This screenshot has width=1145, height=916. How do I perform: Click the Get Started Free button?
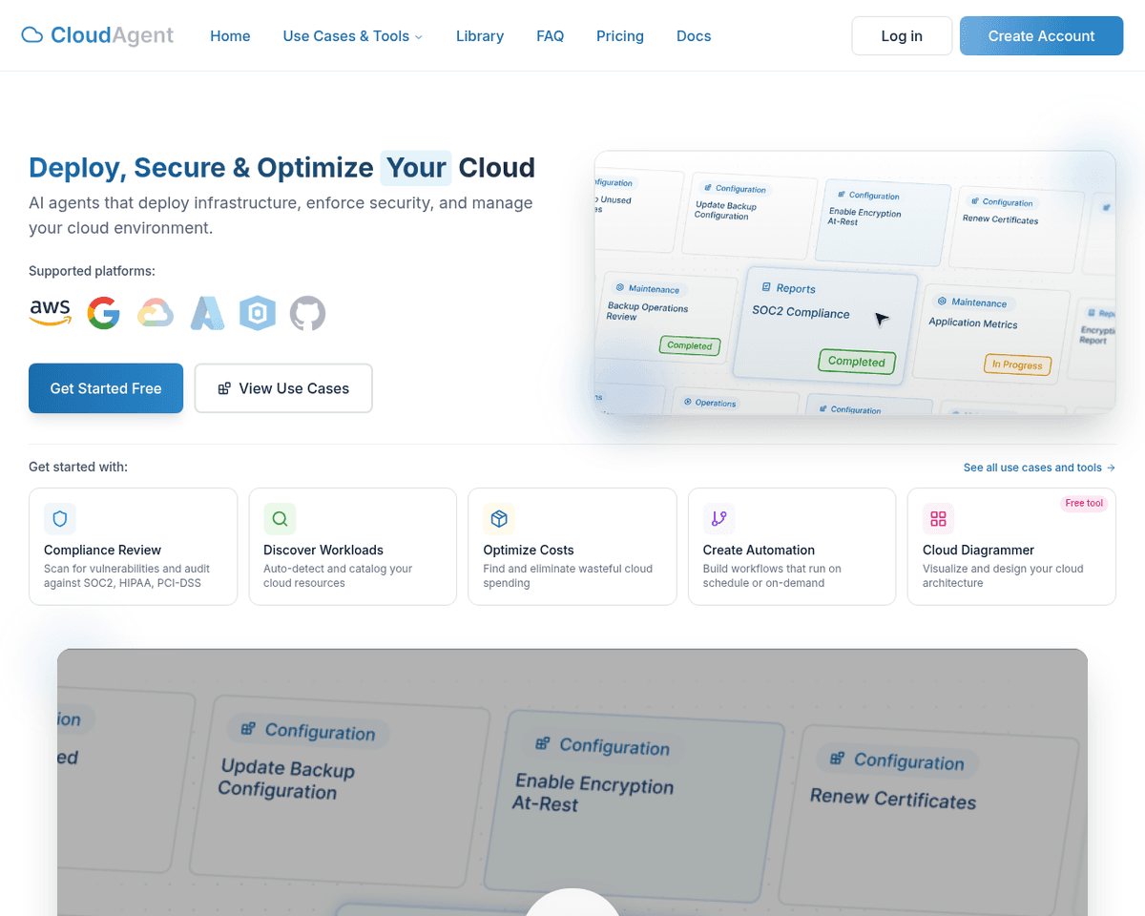tap(106, 388)
